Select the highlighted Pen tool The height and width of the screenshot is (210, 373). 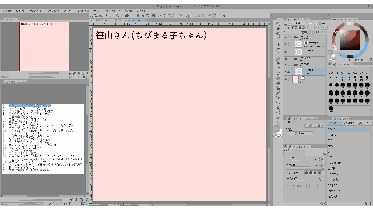(278, 59)
